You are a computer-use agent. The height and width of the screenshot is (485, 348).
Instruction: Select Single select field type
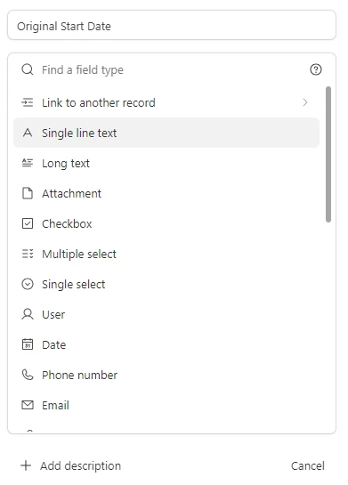pyautogui.click(x=166, y=284)
